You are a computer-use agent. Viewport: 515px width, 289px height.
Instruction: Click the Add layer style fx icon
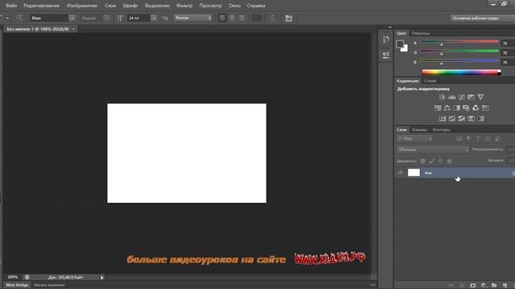click(462, 286)
